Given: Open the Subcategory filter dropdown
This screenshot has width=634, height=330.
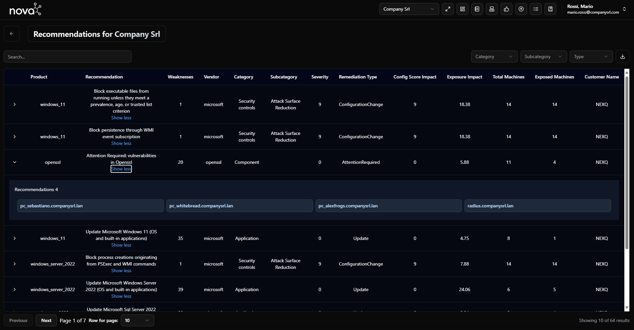Looking at the screenshot, I should pyautogui.click(x=543, y=56).
